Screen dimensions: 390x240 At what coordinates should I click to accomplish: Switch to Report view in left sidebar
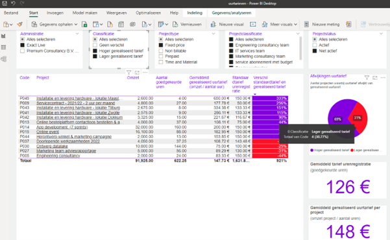pyautogui.click(x=3, y=36)
